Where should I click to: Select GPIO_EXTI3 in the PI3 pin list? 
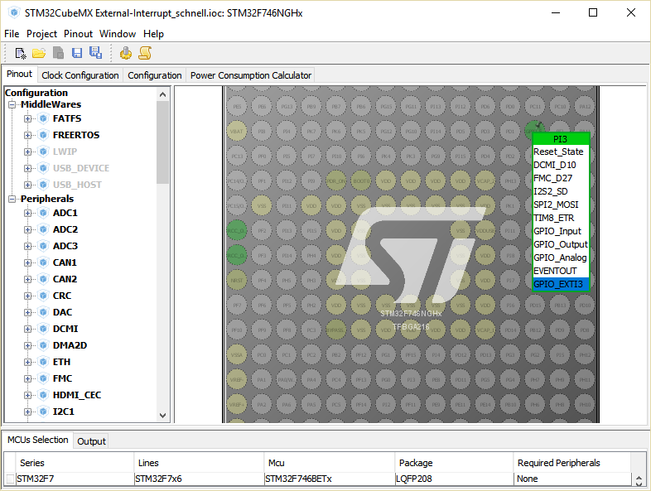(561, 284)
